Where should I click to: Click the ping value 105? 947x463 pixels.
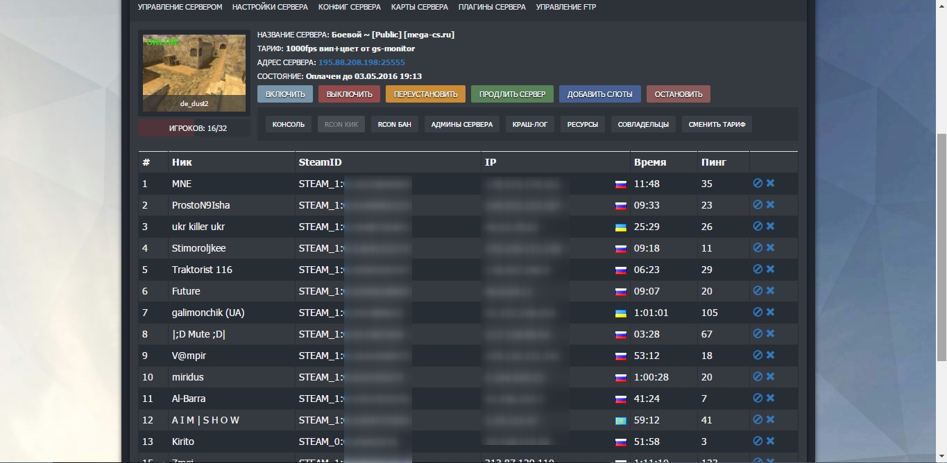710,313
